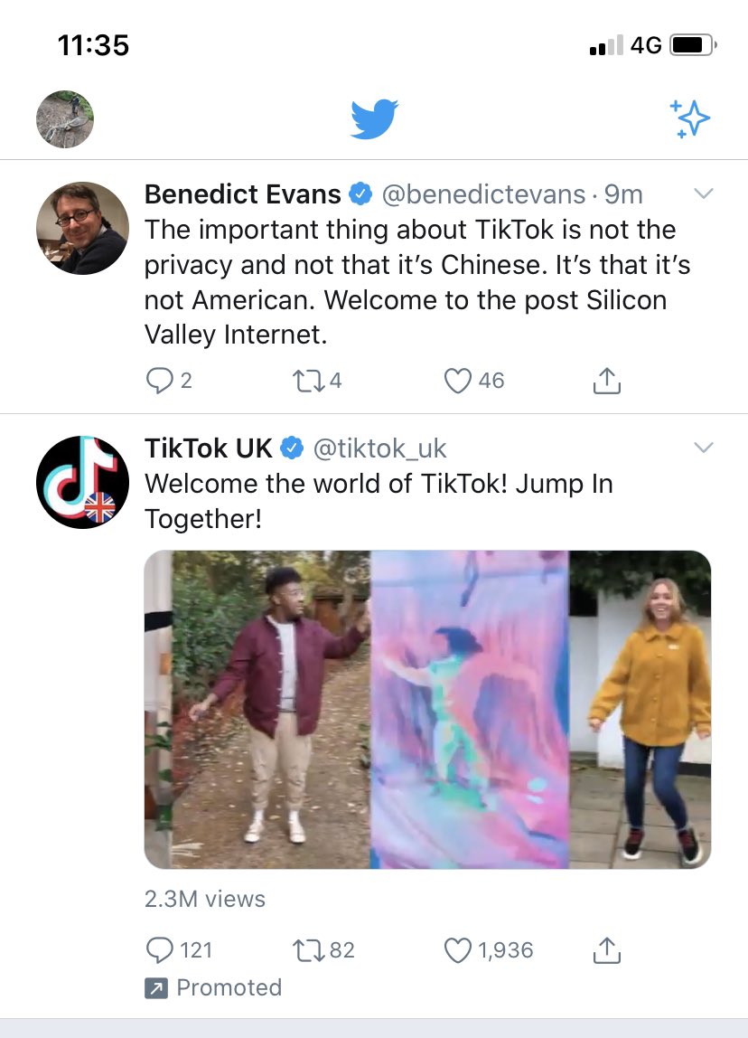Tap the 2.3M views count
This screenshot has height=1038, width=748.
tap(205, 899)
